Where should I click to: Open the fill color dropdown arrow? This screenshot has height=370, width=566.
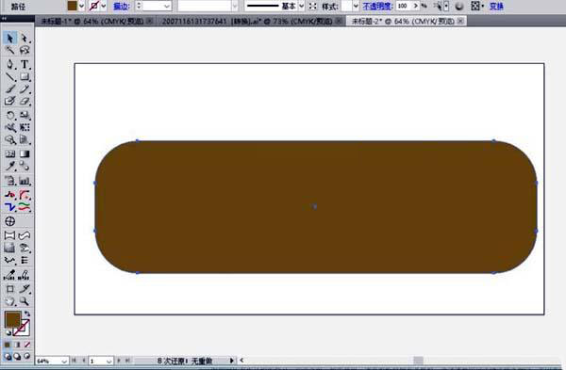coord(81,7)
